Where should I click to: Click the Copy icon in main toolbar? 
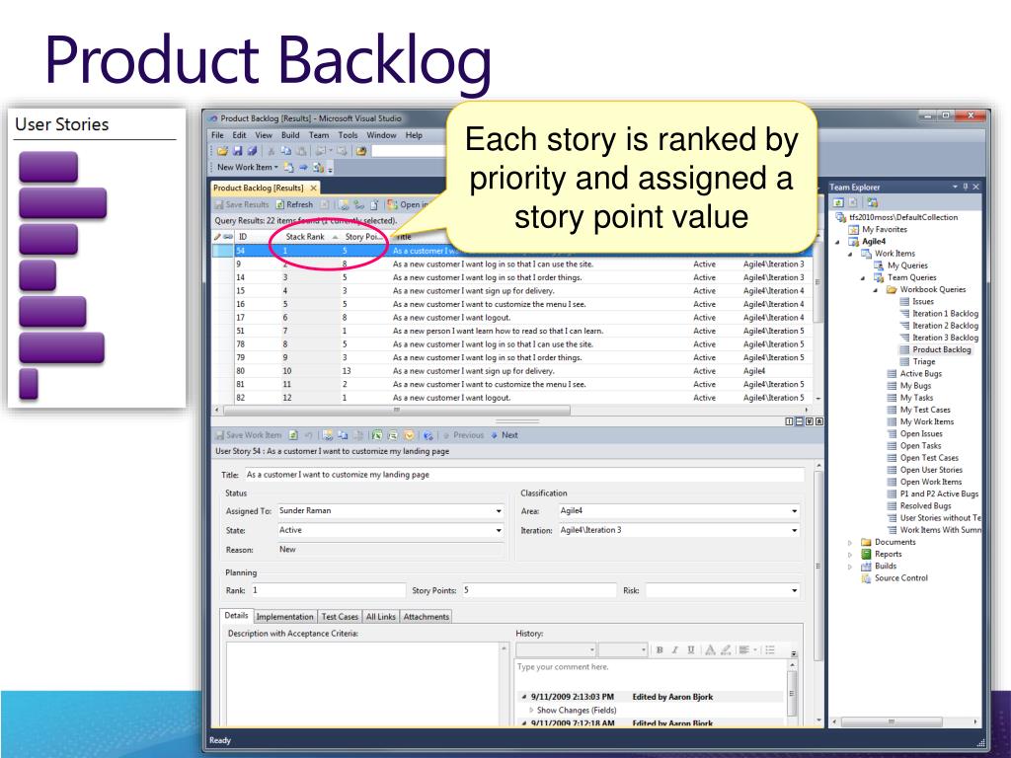pyautogui.click(x=285, y=151)
